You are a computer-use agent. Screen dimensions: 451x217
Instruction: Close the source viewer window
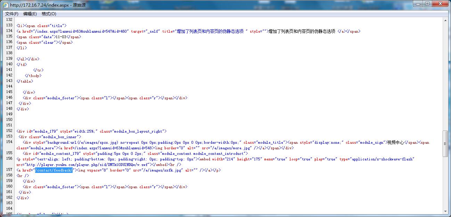click(440, 4)
